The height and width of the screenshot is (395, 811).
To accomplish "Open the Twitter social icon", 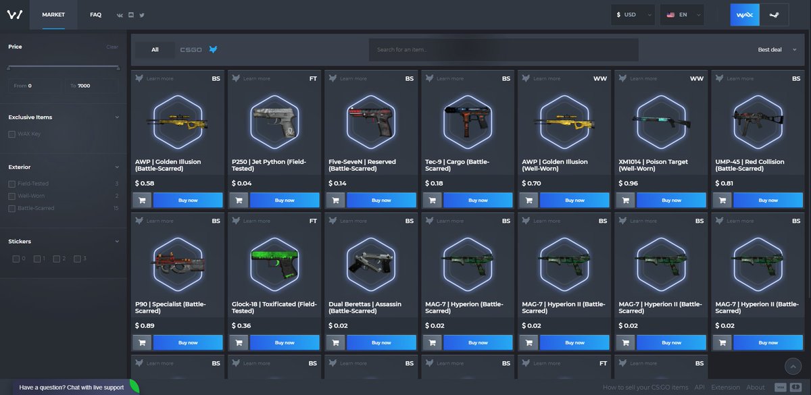I will pyautogui.click(x=141, y=15).
